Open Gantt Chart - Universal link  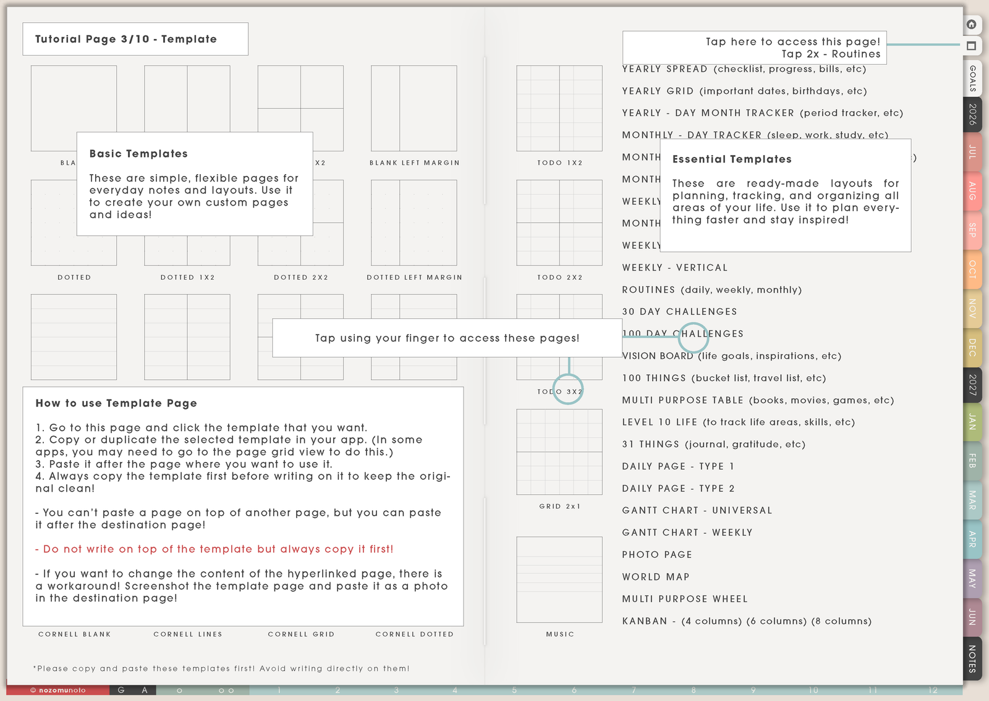(697, 510)
